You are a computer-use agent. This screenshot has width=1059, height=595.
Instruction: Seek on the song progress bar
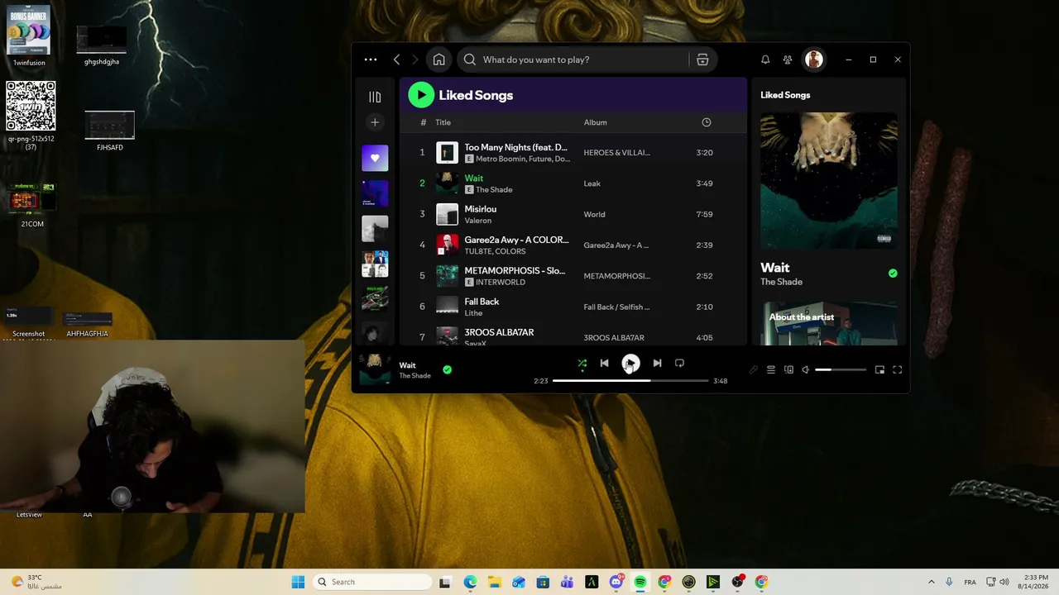point(630,381)
